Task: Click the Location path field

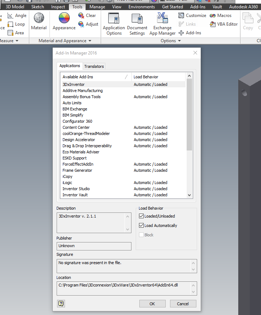Action: coord(127,288)
